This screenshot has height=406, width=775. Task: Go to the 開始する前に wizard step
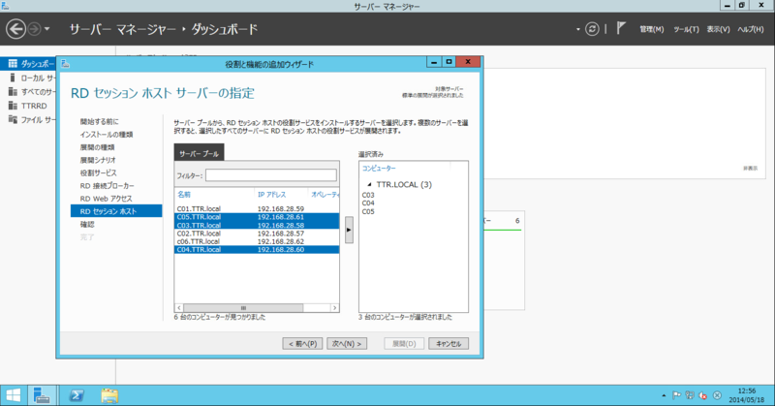coord(100,122)
